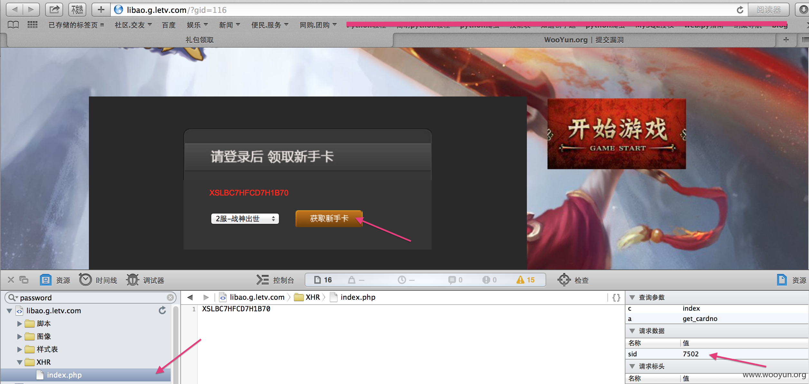Open new tab with plus button

point(786,40)
